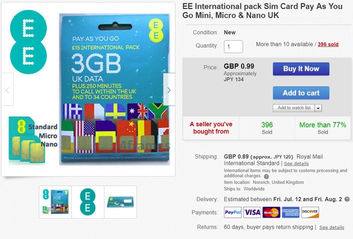This screenshot has height=239, width=353.
Task: Show the next product image arrow
Action: coord(169,89)
